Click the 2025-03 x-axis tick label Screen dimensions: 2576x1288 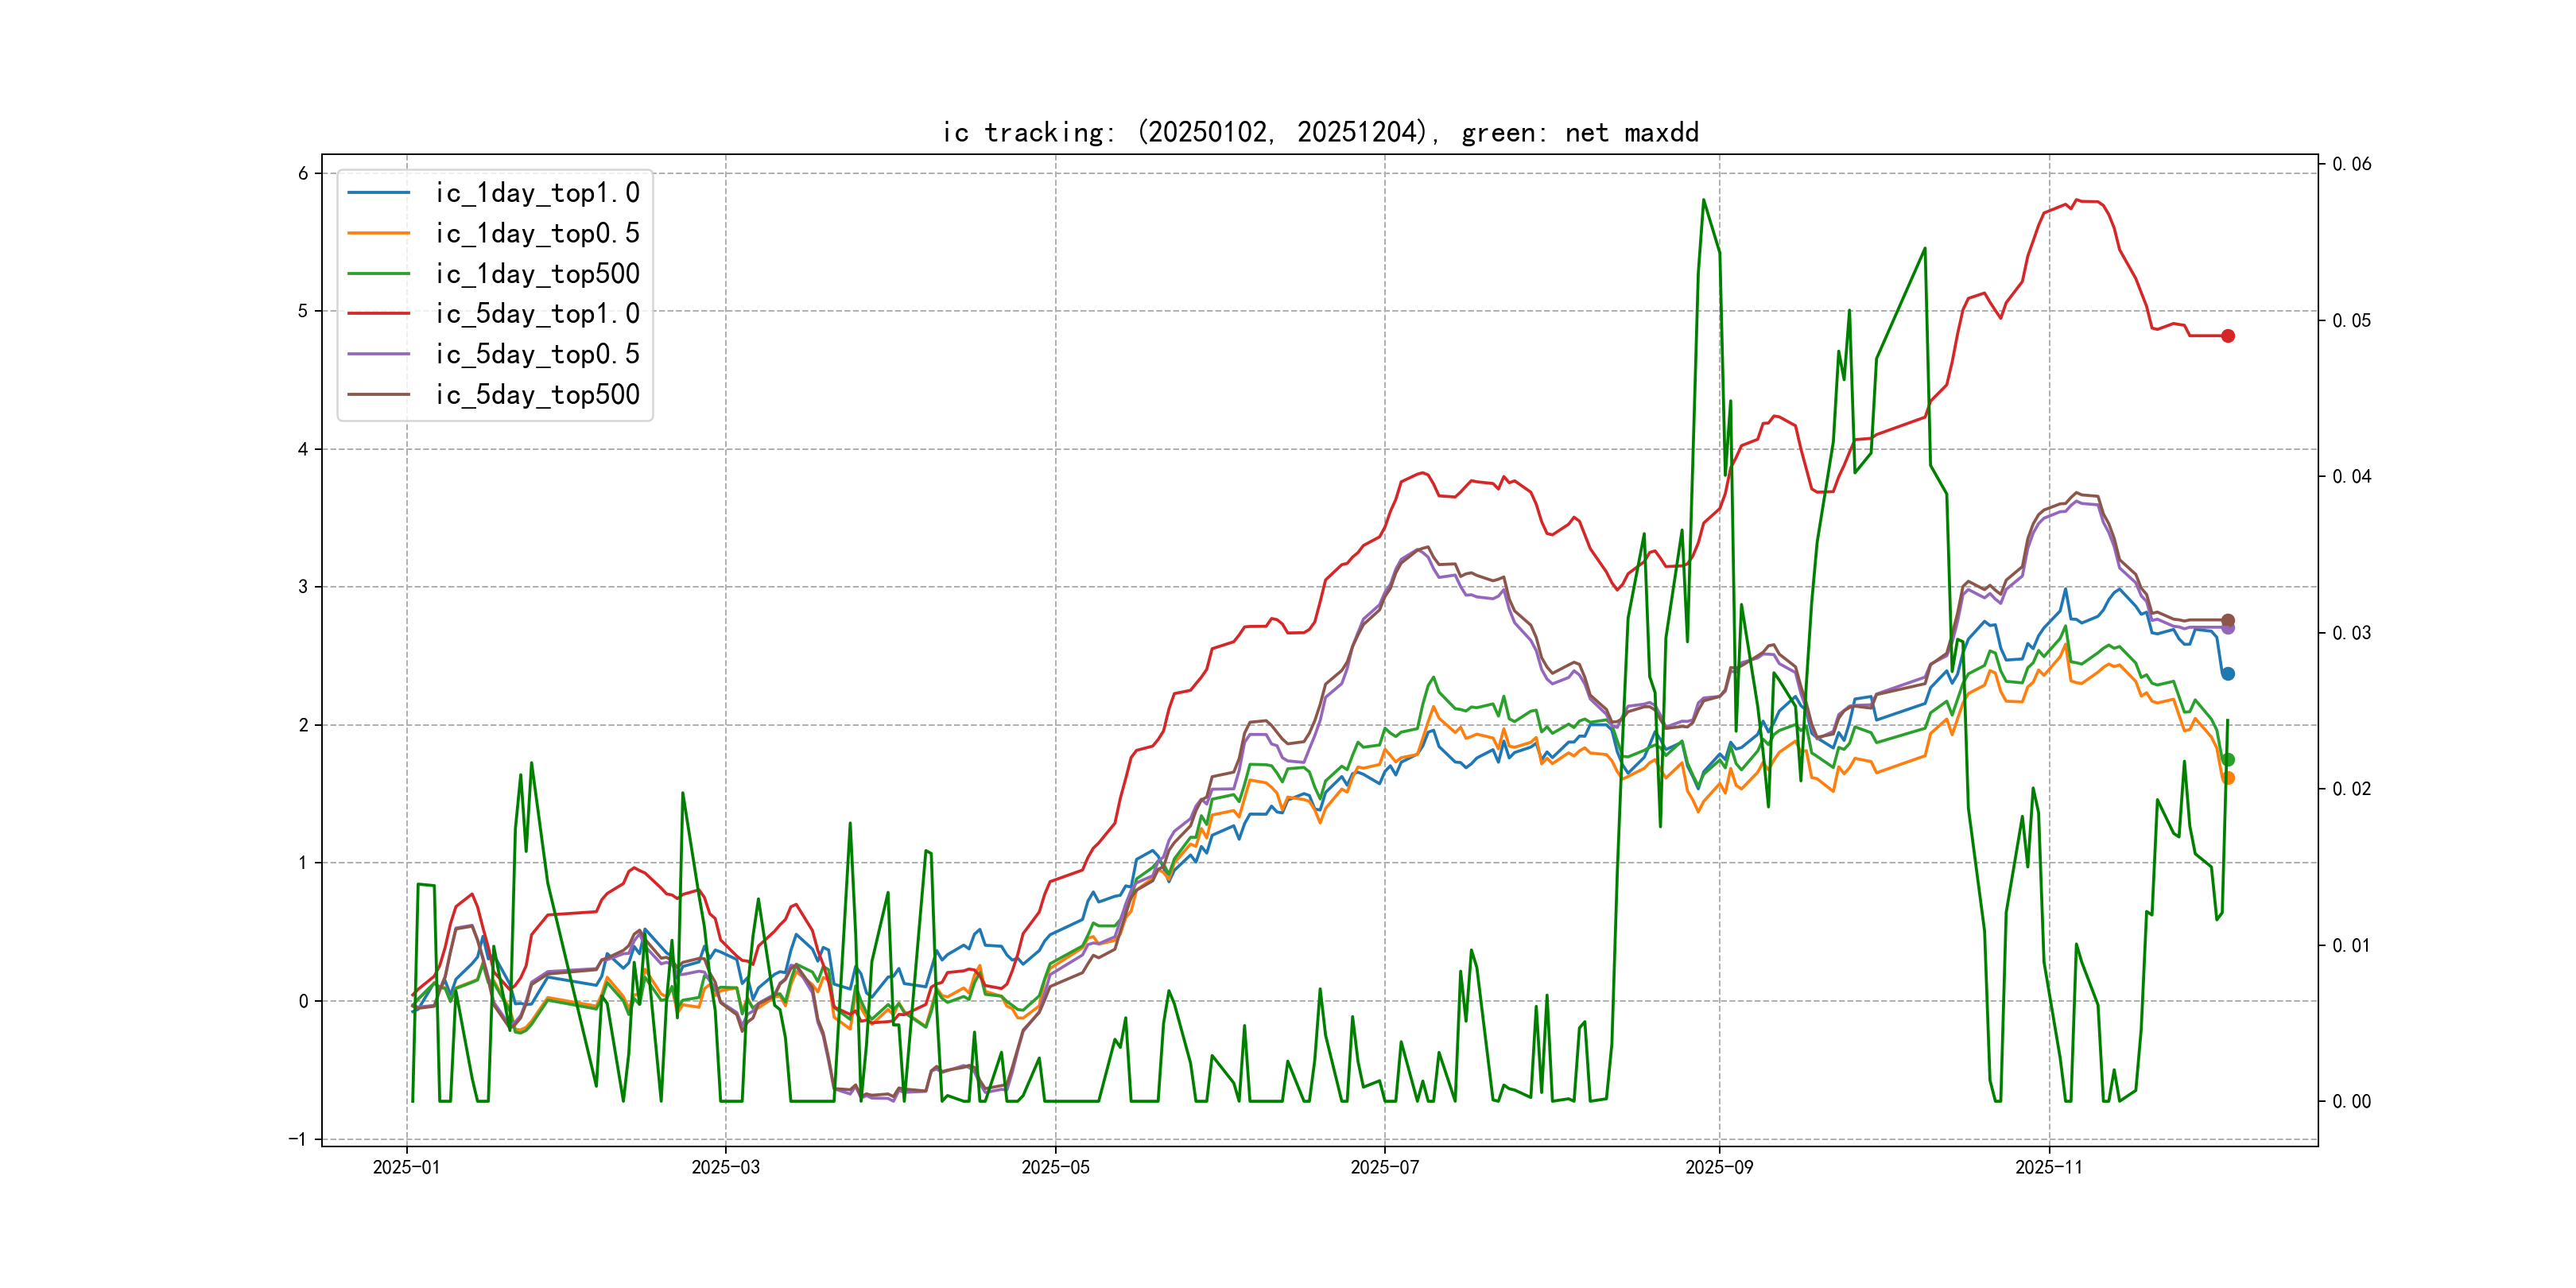pos(725,1167)
